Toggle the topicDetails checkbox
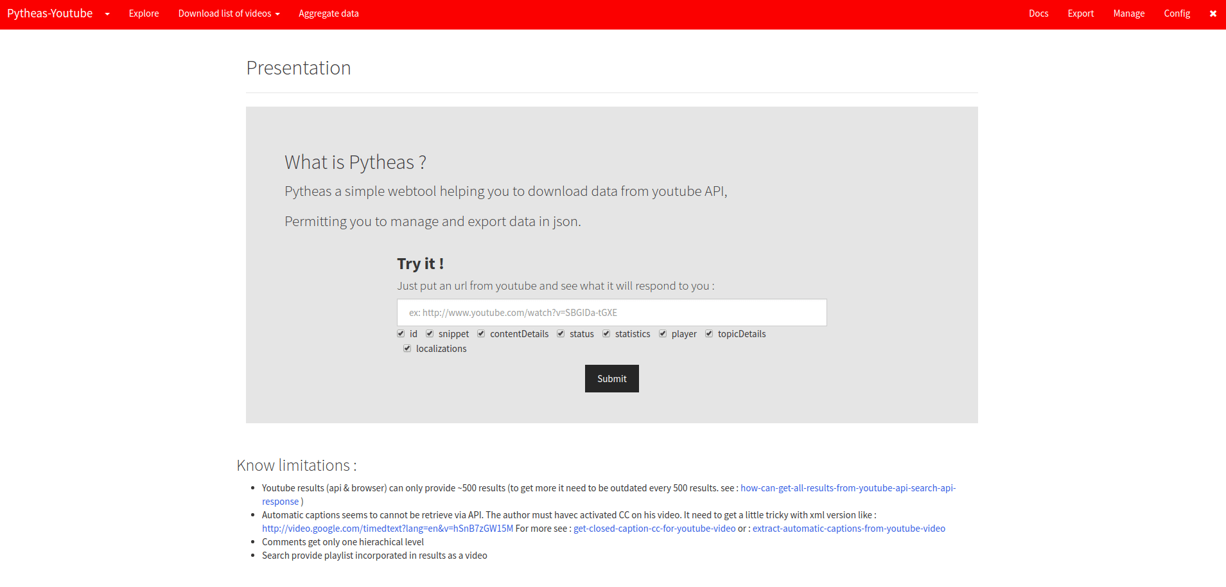The width and height of the screenshot is (1226, 587). click(709, 333)
